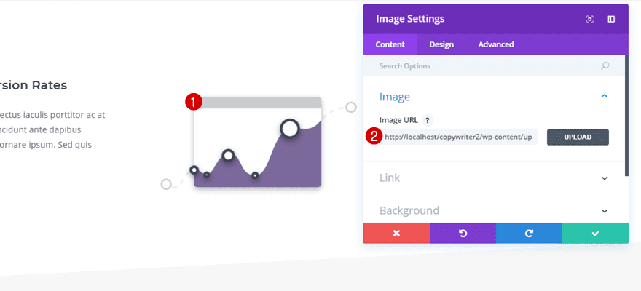This screenshot has height=291, width=641.
Task: Click the red number 1 badge
Action: pos(194,102)
